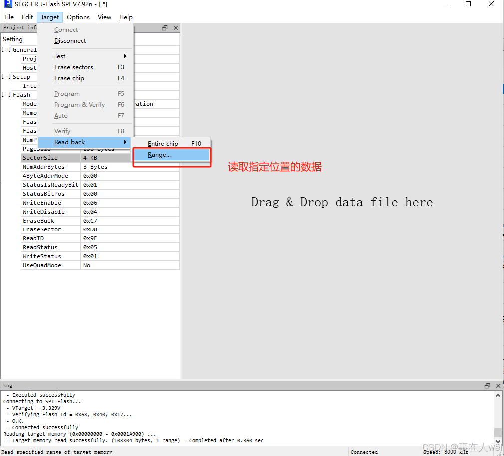Open the File menu
Image resolution: width=504 pixels, height=456 pixels.
coord(9,17)
